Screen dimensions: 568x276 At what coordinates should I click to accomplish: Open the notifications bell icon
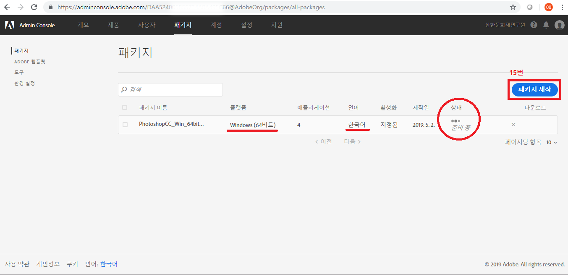(546, 25)
